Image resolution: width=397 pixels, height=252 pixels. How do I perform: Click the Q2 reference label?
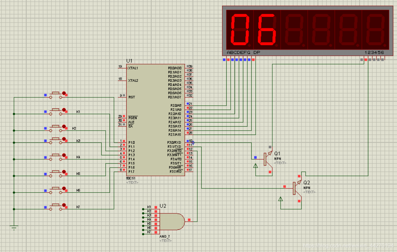point(307,183)
